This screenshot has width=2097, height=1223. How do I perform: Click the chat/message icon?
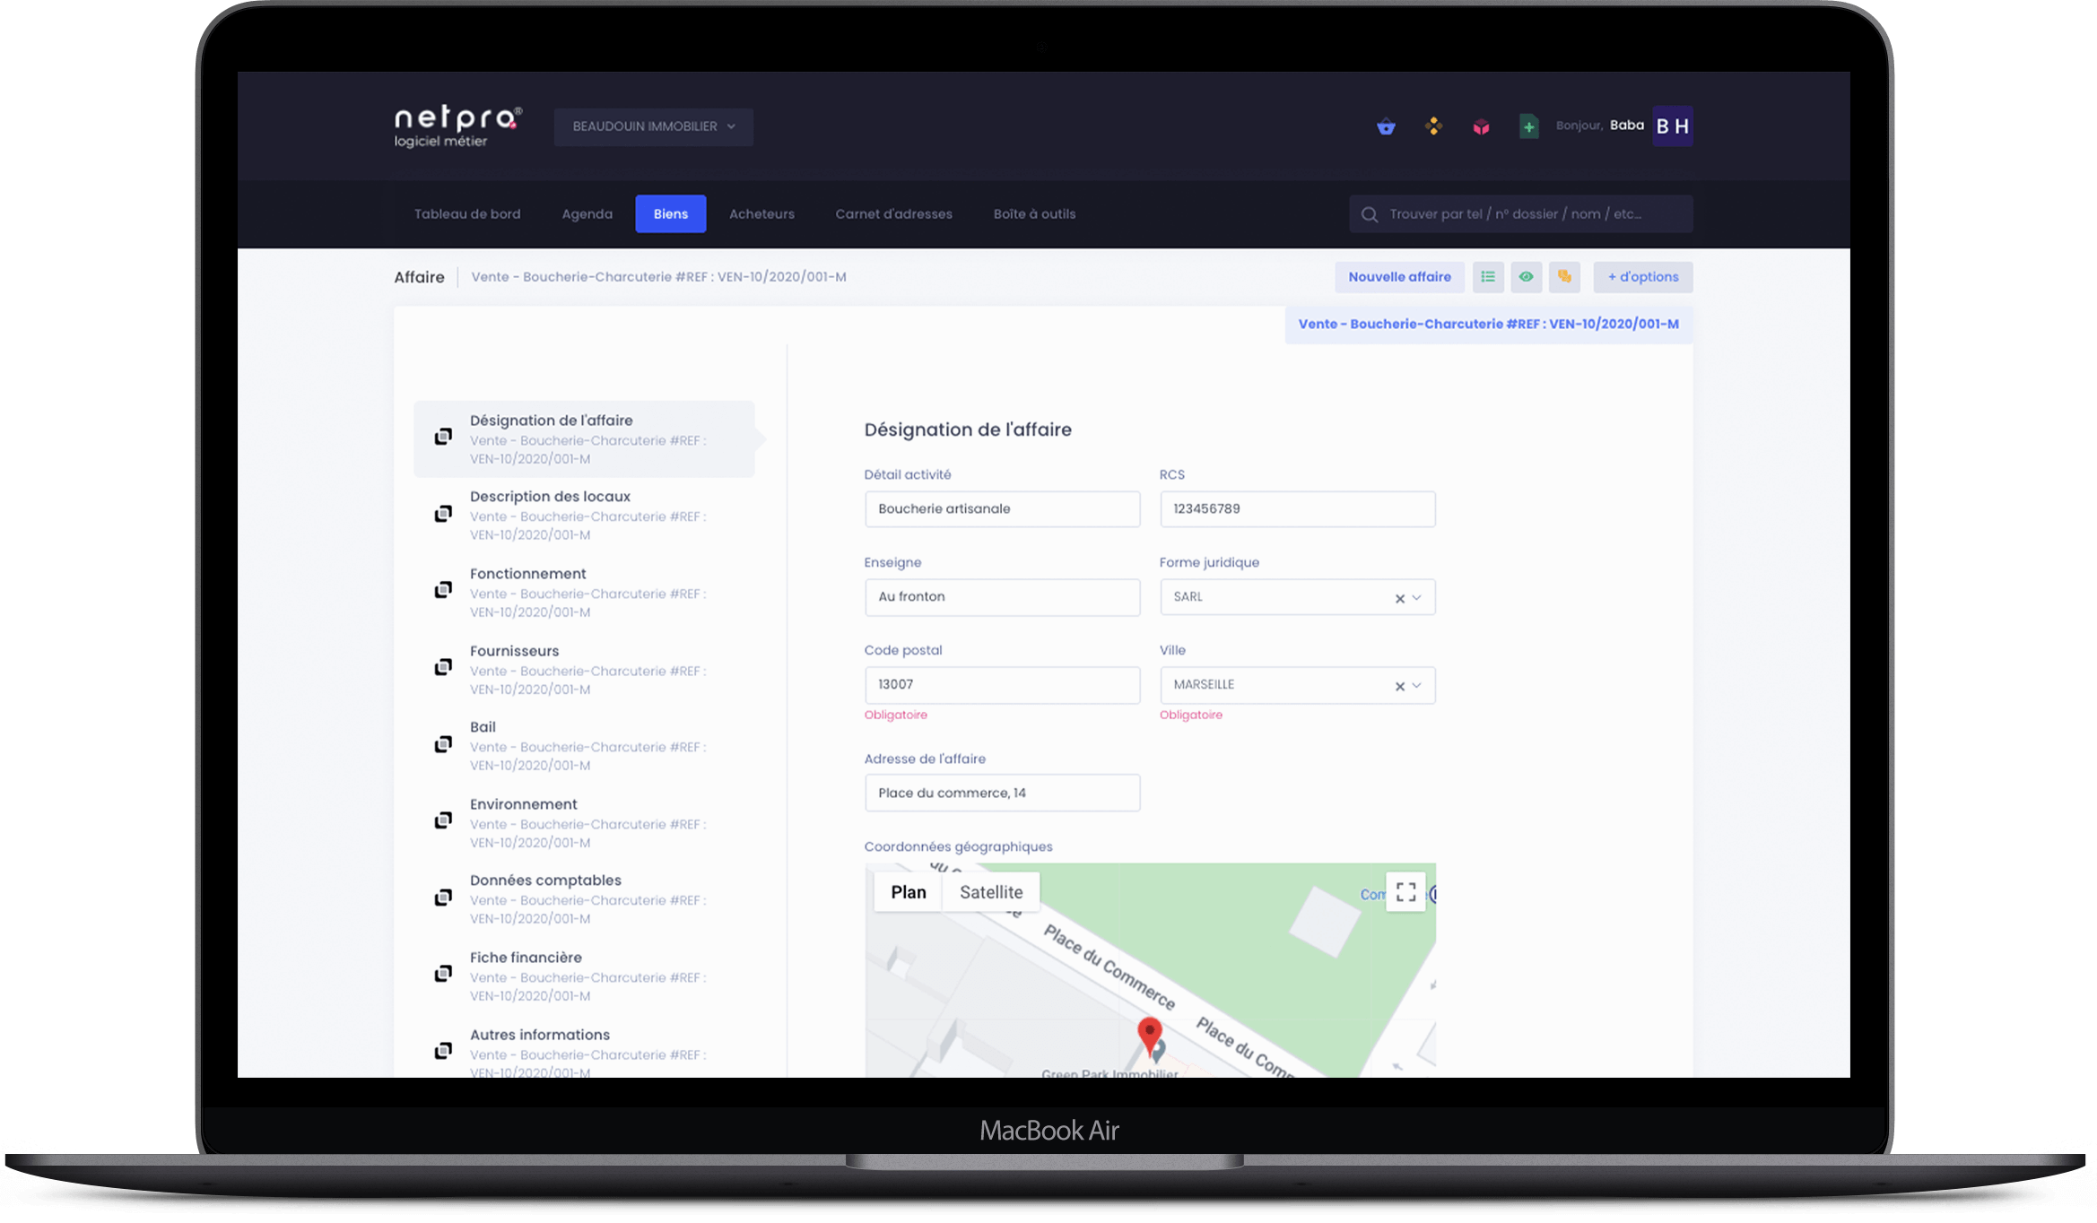click(x=1564, y=277)
